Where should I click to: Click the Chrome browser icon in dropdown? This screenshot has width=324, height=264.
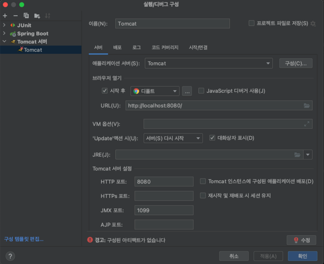pyautogui.click(x=136, y=91)
